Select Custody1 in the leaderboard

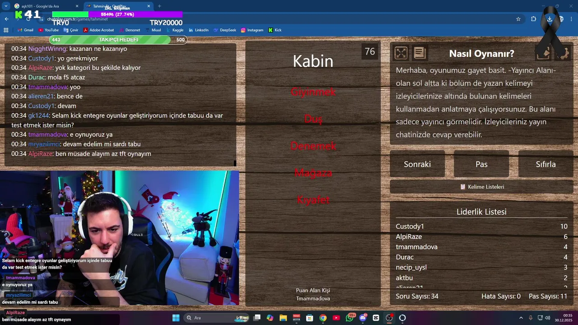[x=410, y=227]
